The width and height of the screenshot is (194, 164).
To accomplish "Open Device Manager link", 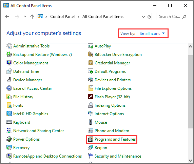I will pyautogui.click(x=28, y=80).
